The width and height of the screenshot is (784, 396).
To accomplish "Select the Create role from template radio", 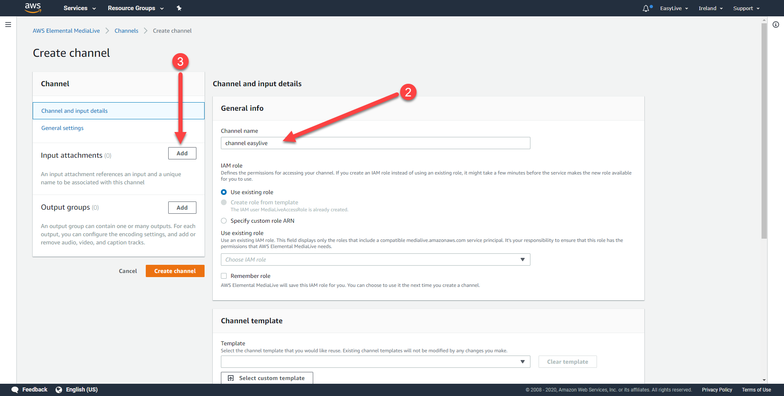I will click(x=224, y=202).
